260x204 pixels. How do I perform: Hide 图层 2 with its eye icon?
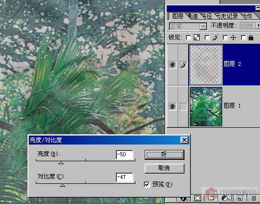coord(173,65)
